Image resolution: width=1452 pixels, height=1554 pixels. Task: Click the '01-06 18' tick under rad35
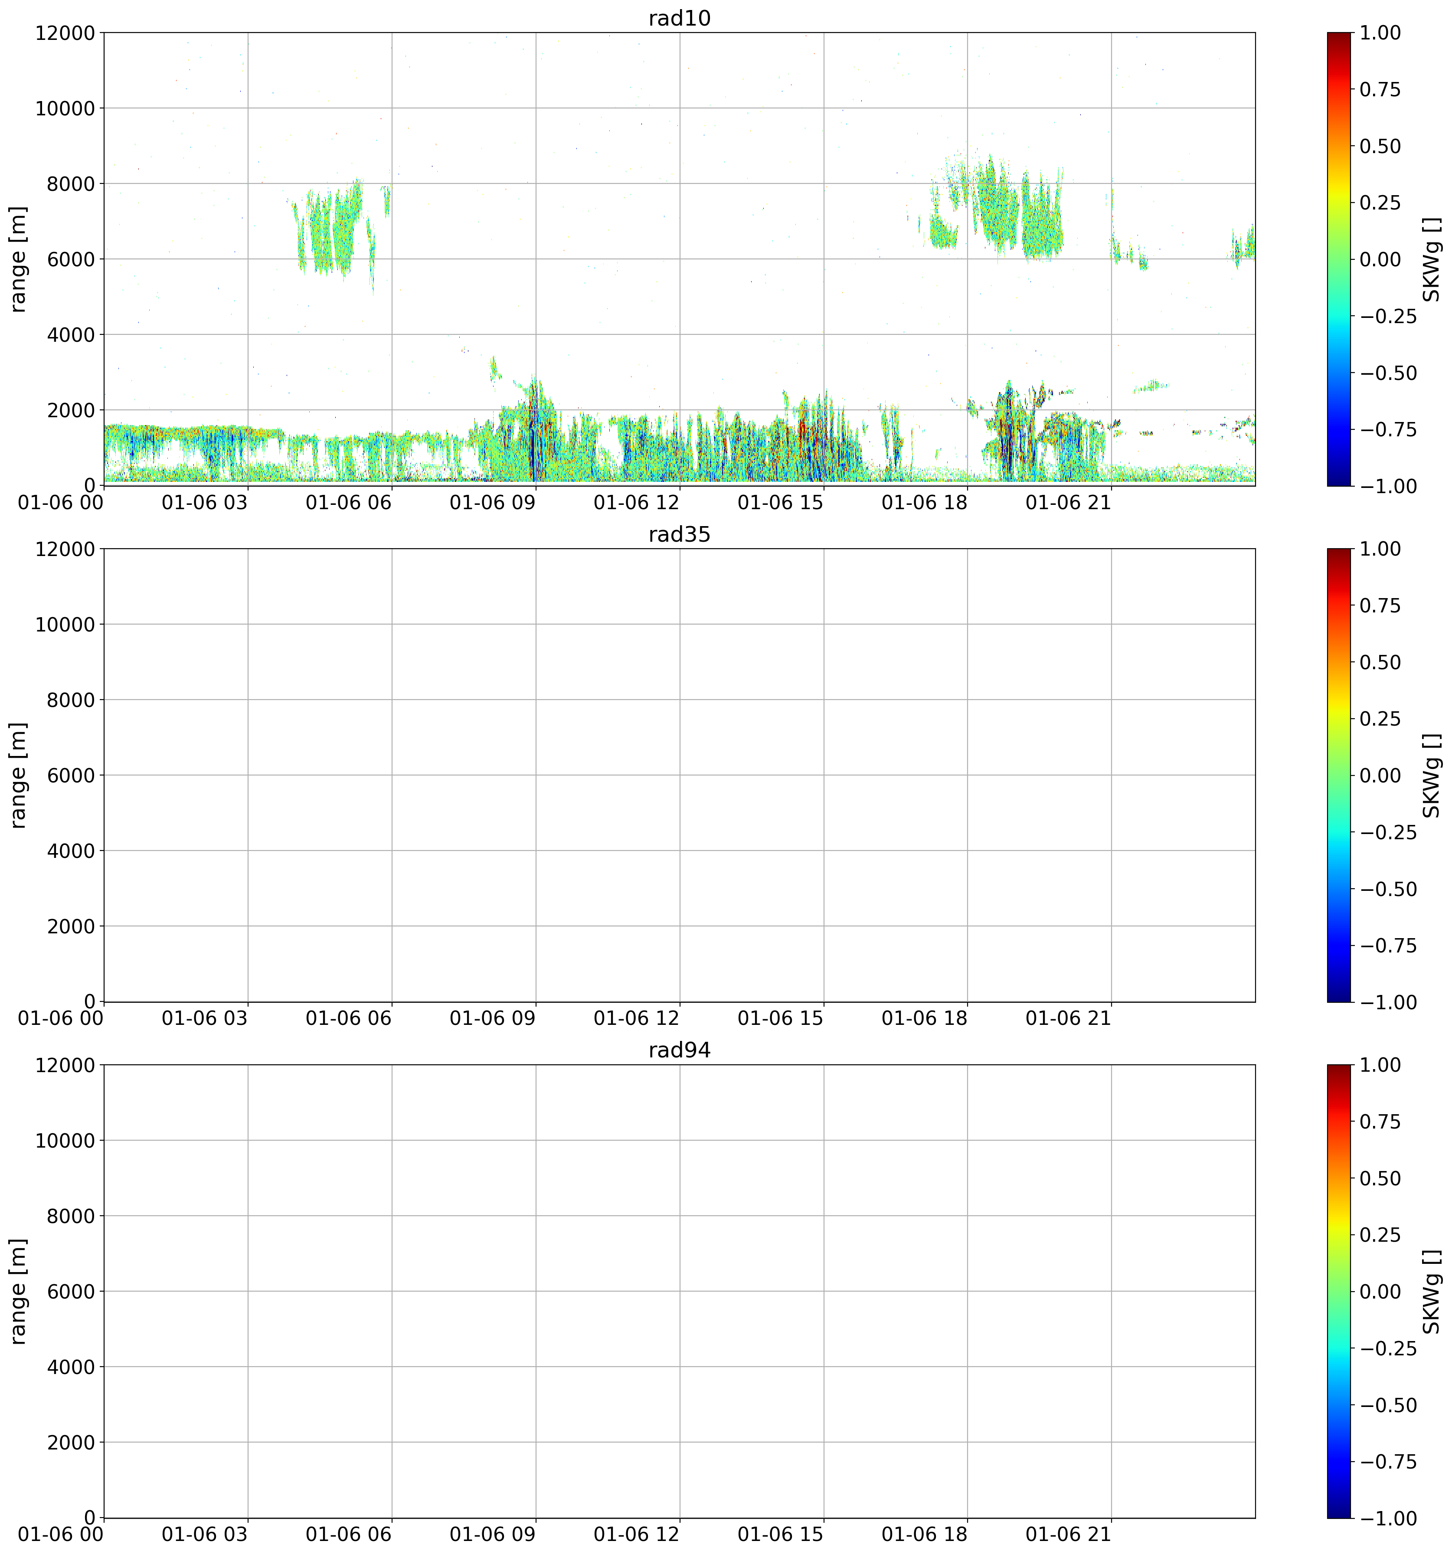[x=925, y=1018]
